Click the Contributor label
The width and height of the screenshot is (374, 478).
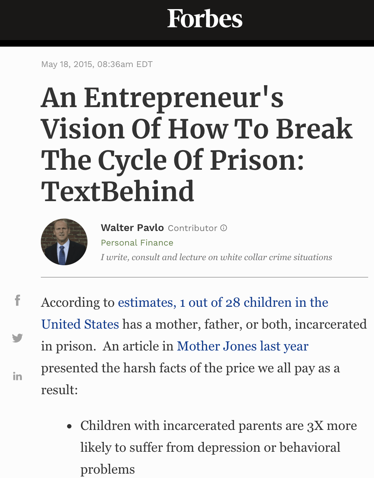[192, 228]
